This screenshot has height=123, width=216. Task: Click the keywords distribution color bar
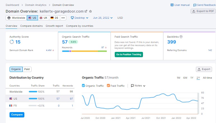coord(84,51)
